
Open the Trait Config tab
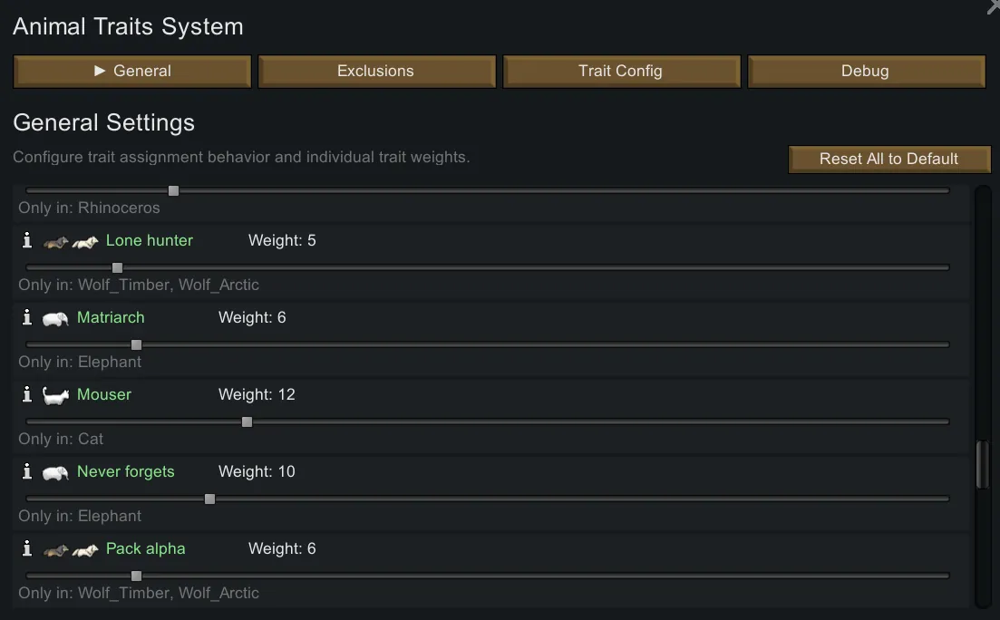(x=621, y=71)
